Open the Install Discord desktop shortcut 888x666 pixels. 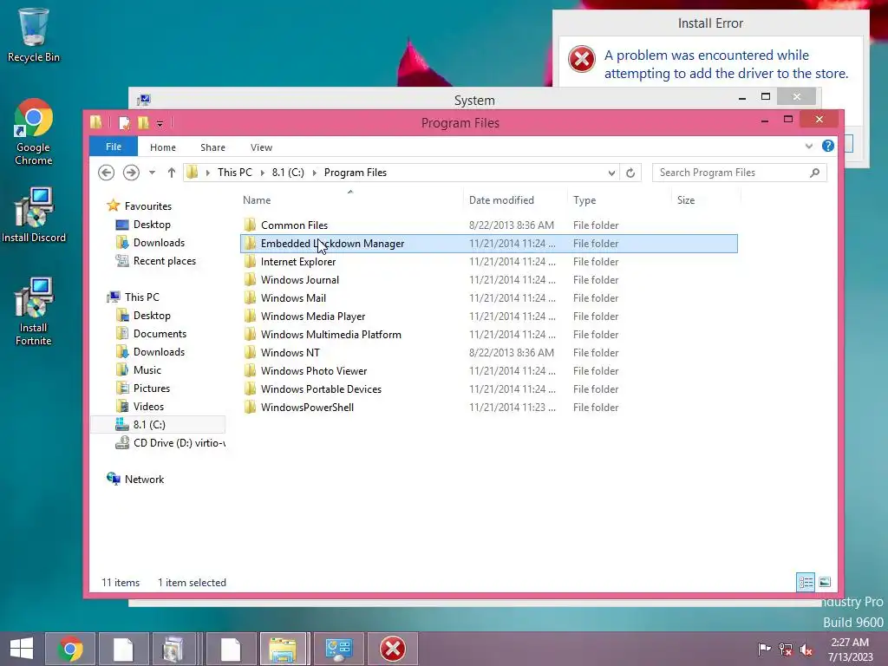coord(33,215)
